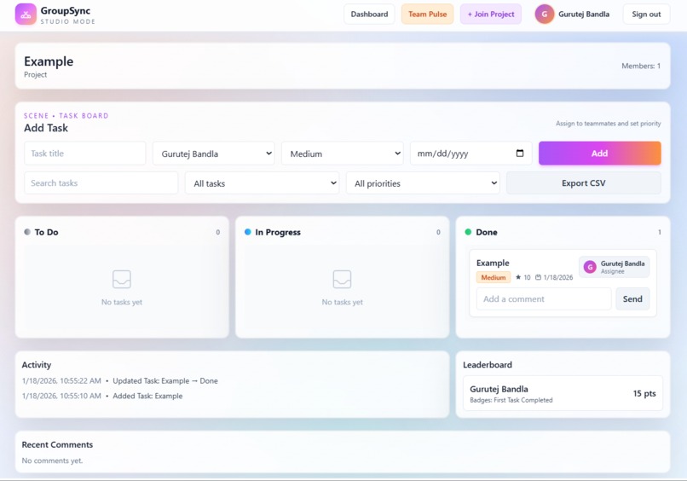The width and height of the screenshot is (687, 481).
Task: Sign out of the account
Action: pyautogui.click(x=646, y=14)
